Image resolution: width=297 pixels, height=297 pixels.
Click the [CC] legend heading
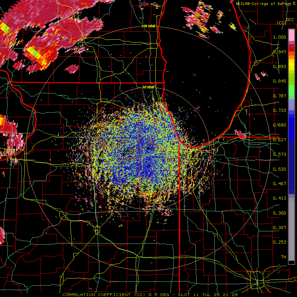click(x=282, y=23)
